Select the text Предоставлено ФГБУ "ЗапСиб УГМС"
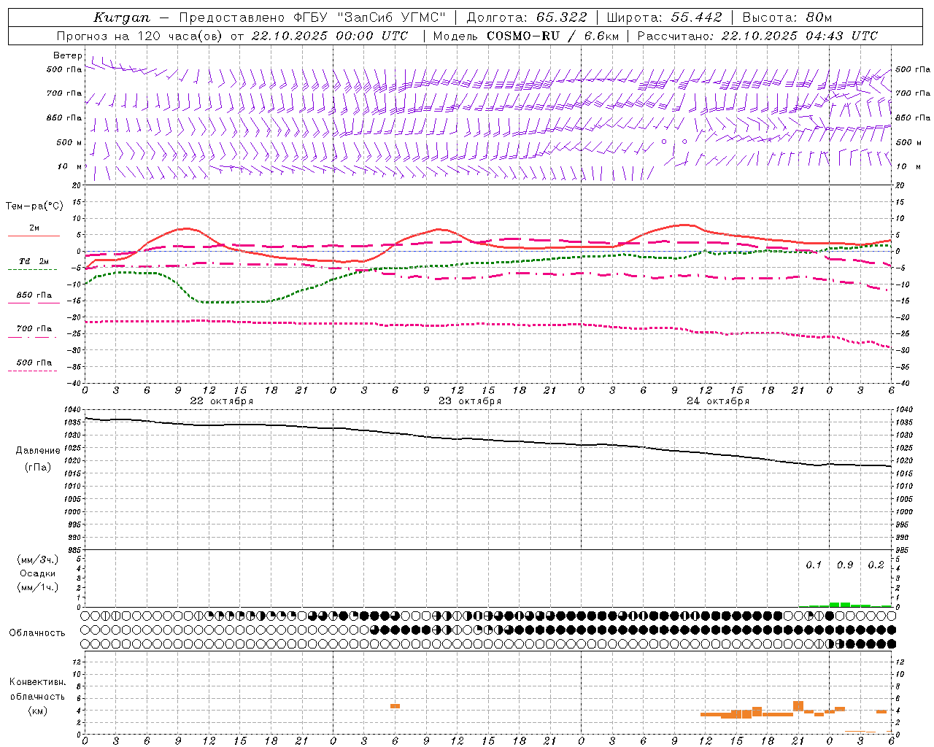This screenshot has height=747, width=934. 312,18
